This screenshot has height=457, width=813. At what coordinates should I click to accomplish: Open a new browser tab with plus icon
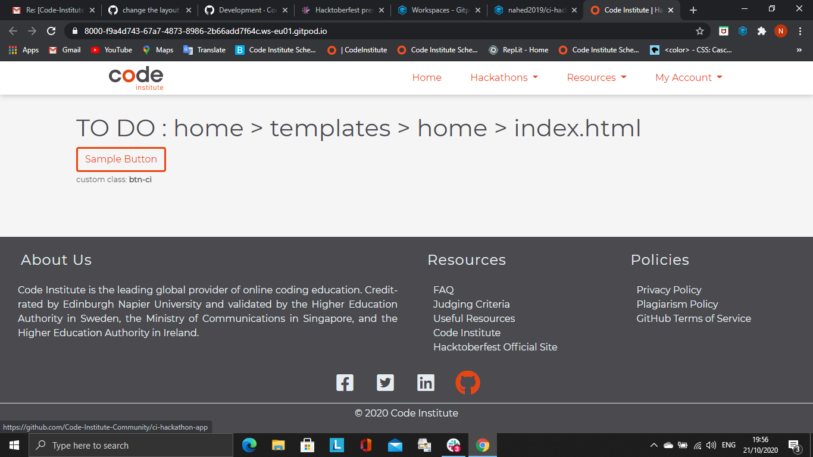tap(693, 10)
